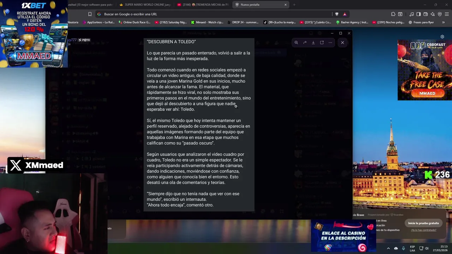Open the browser extensions puzzle icon
452x254 pixels.
coord(393,14)
